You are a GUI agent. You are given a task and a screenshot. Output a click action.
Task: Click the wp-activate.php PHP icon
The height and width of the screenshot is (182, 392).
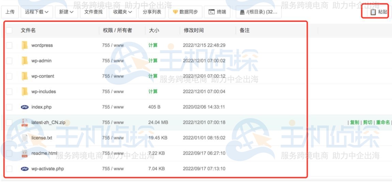[x=25, y=169]
